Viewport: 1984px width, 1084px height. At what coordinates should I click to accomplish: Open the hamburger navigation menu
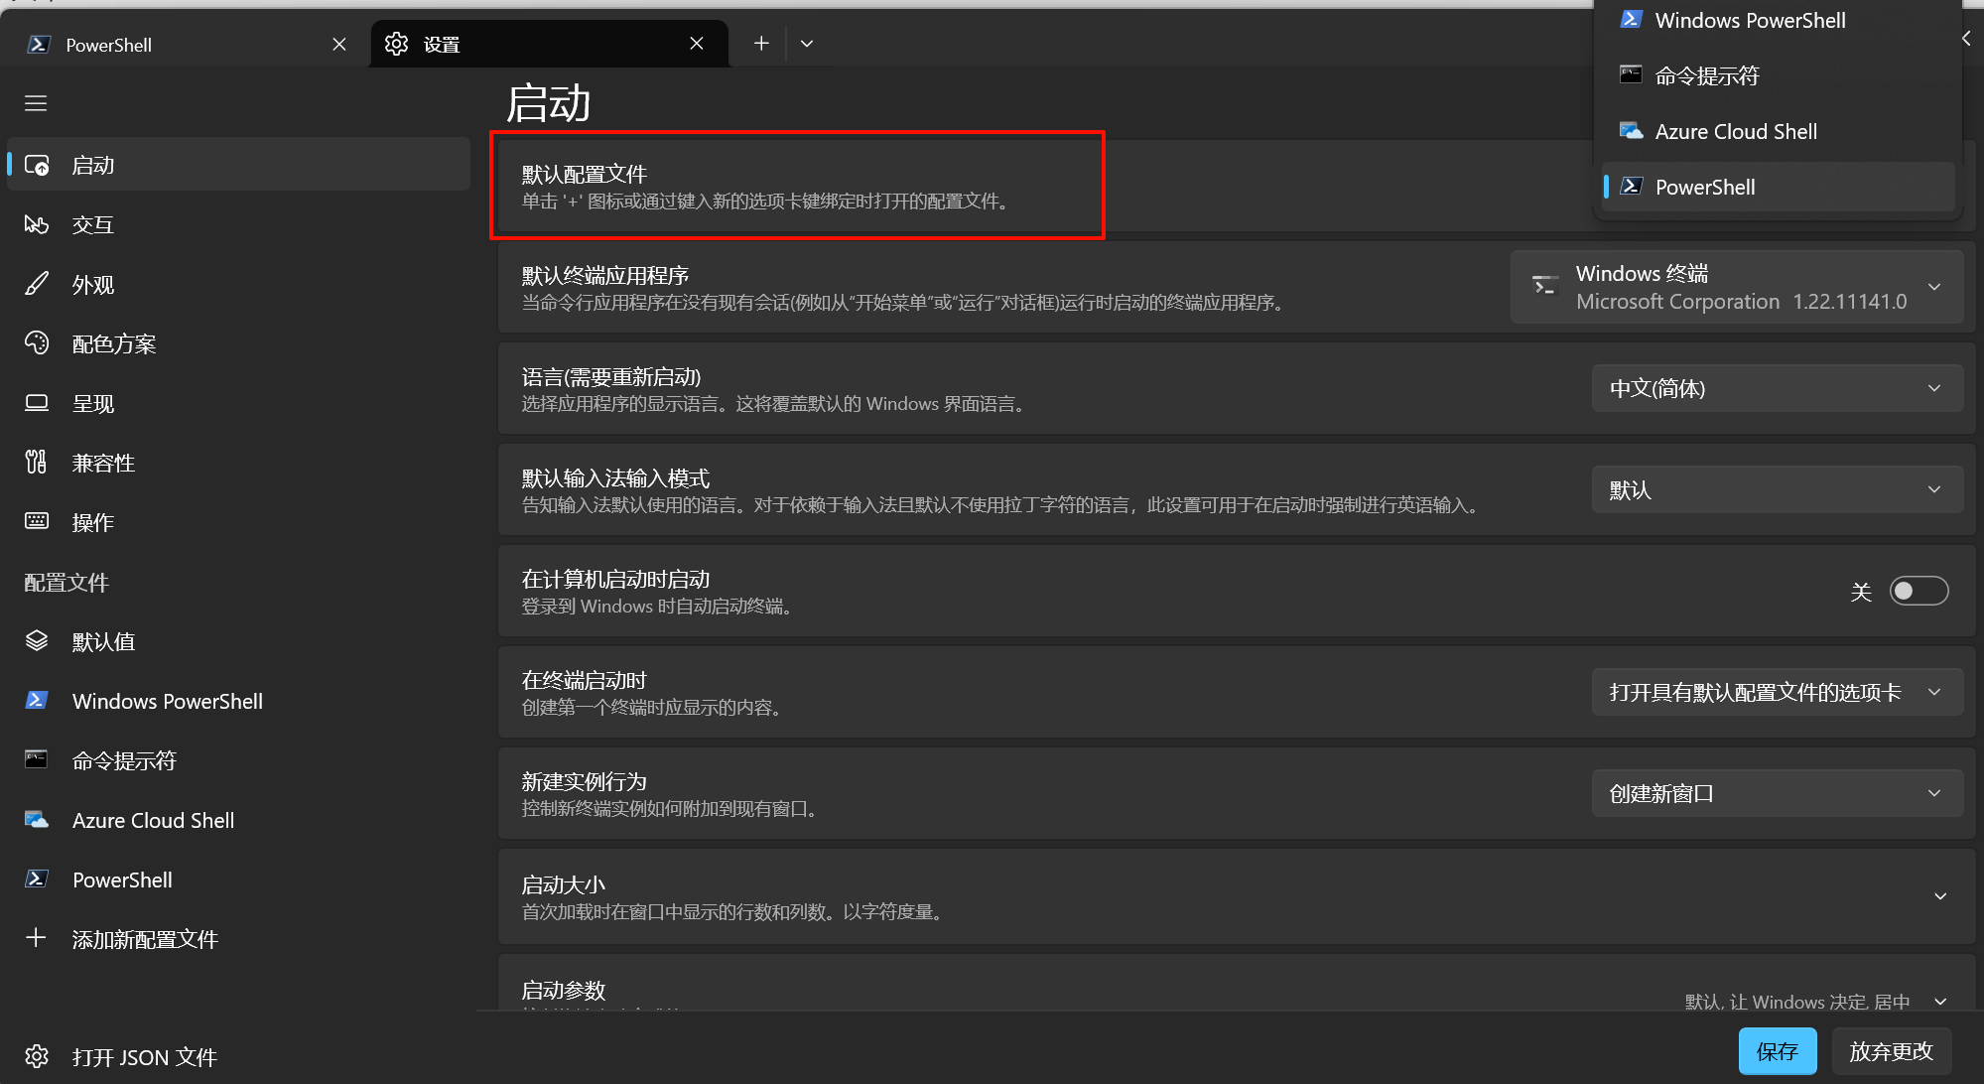[36, 103]
